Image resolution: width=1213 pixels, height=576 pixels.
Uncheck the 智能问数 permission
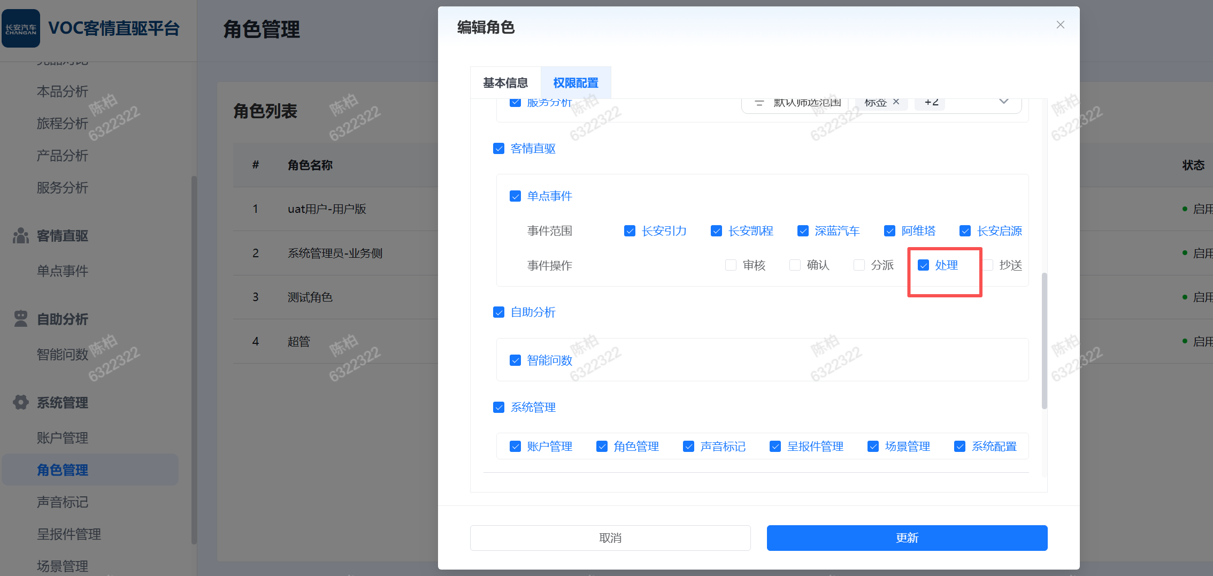(515, 360)
